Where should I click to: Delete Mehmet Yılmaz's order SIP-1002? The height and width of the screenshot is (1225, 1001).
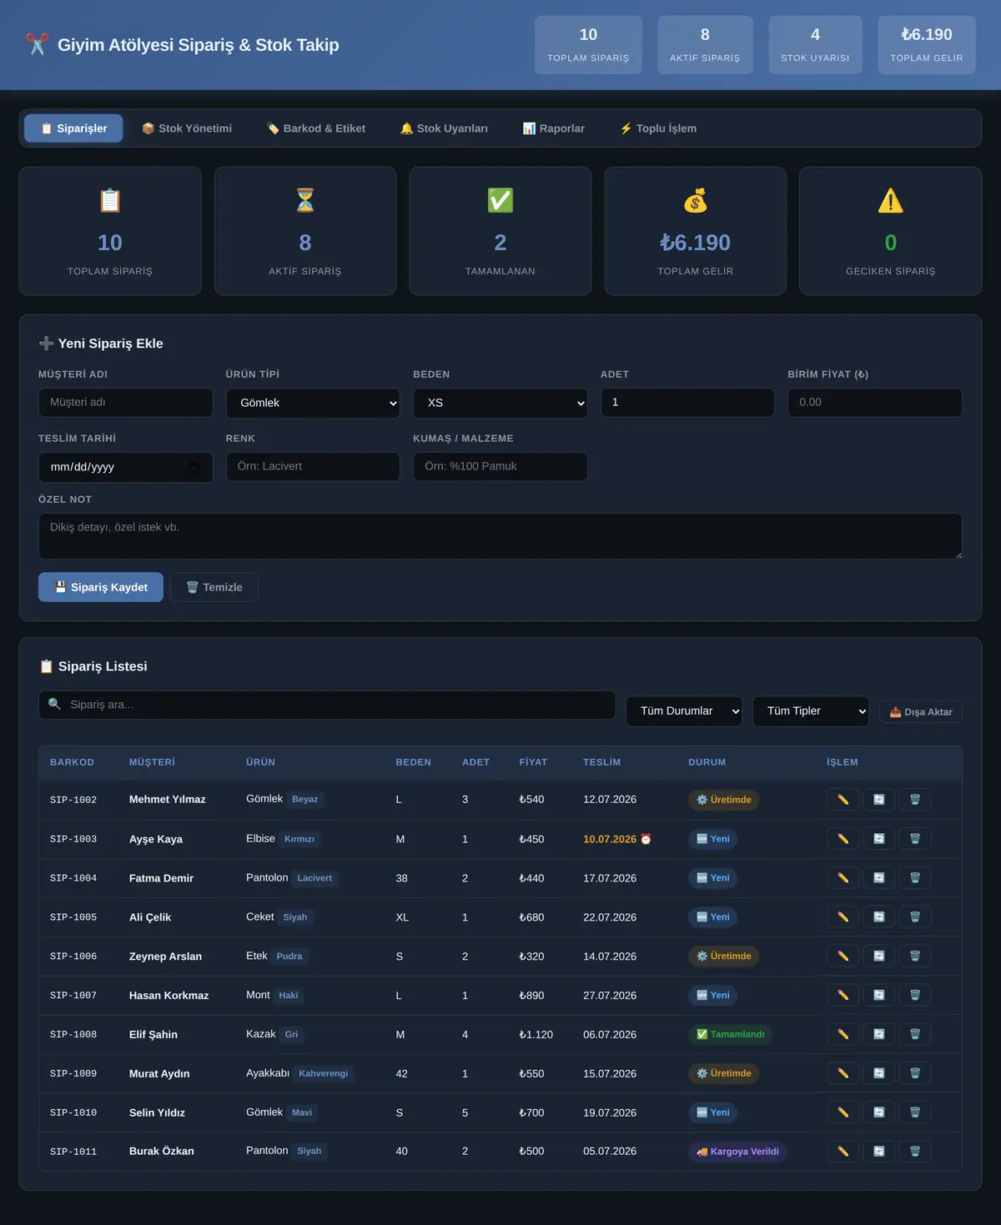[x=914, y=800]
